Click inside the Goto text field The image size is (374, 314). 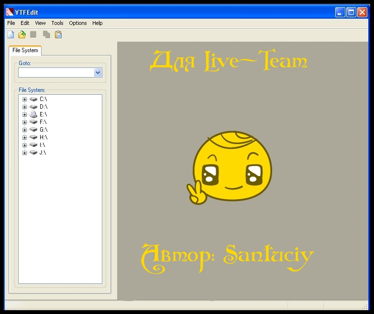pyautogui.click(x=56, y=73)
